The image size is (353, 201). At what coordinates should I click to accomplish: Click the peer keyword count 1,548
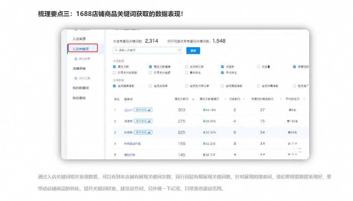219,41
